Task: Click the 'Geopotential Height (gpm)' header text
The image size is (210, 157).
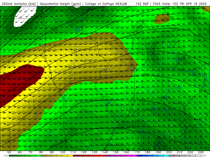Action: click(60, 4)
